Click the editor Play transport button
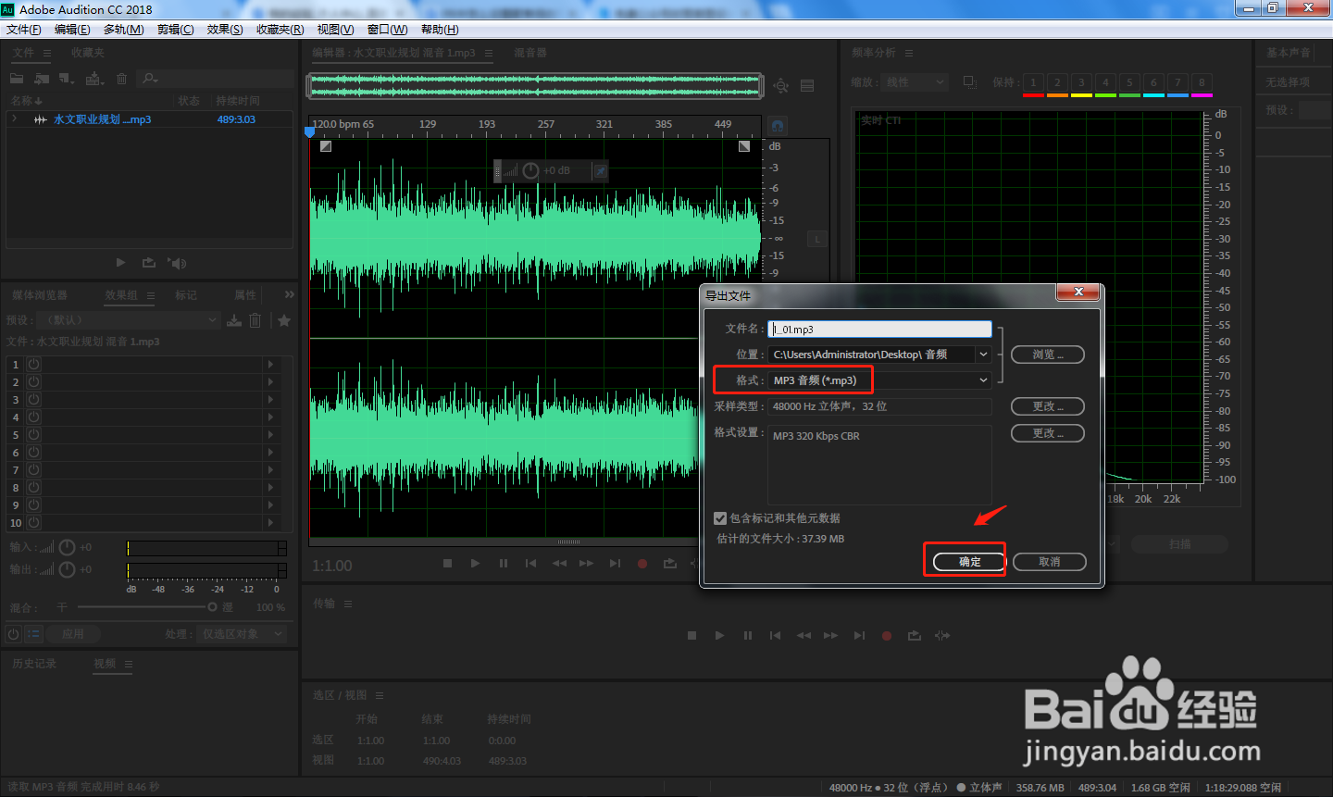Image resolution: width=1333 pixels, height=797 pixels. coord(475,563)
